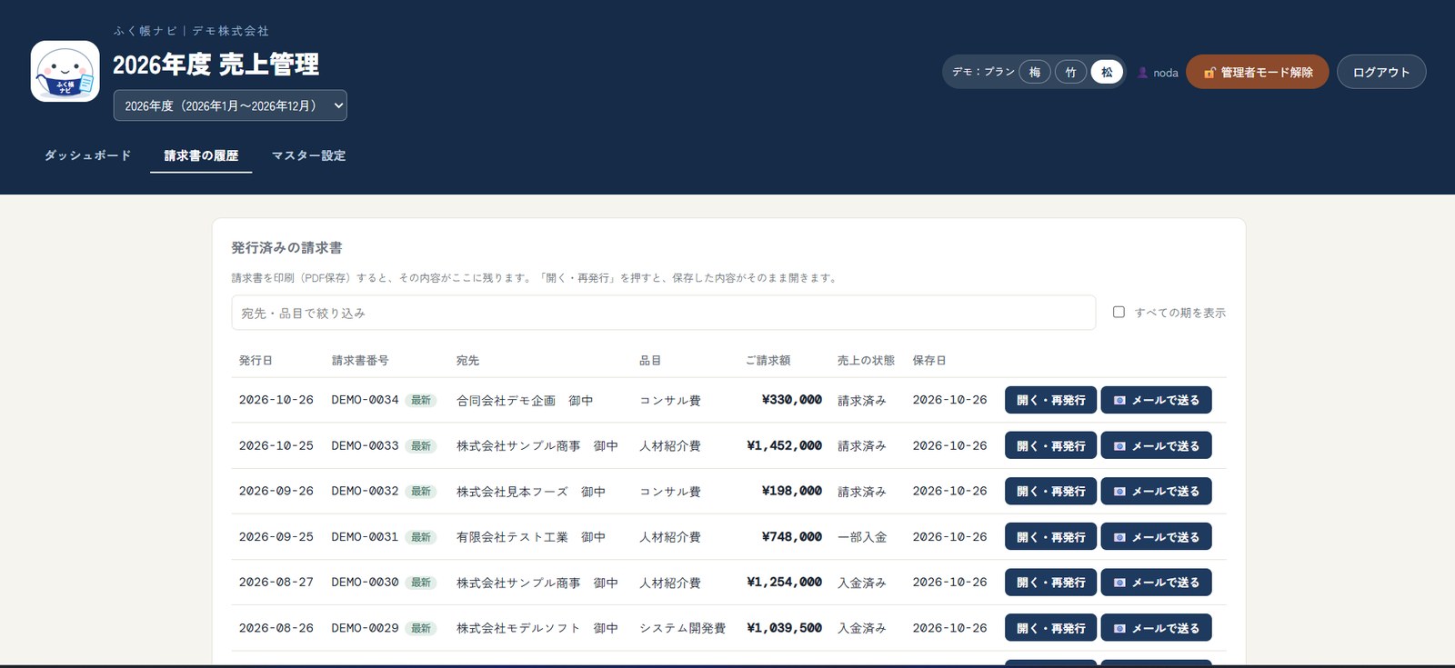Select the 株式会社モデルソフト recipient cell

(x=537, y=628)
